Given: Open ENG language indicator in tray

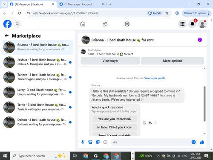Looking at the screenshot, I should pos(184,156).
